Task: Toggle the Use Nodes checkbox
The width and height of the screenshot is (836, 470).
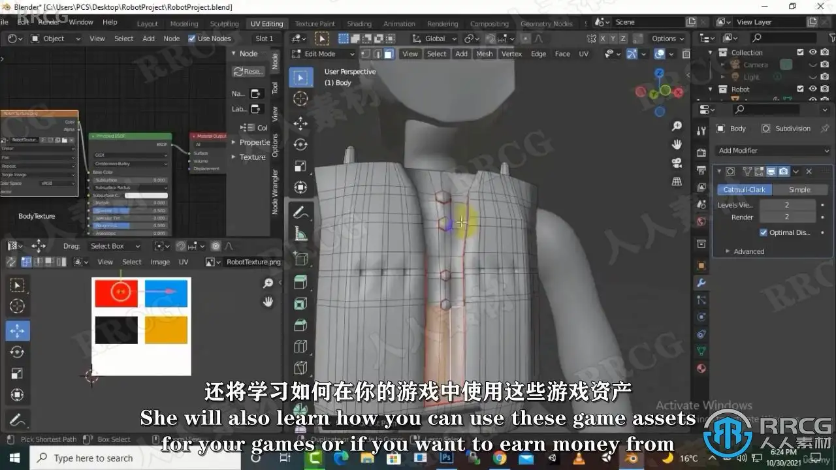Action: click(192, 39)
